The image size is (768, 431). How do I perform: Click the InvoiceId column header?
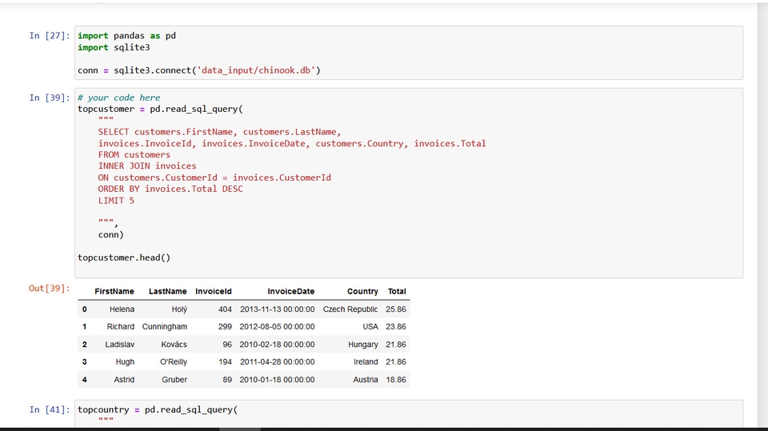point(213,291)
